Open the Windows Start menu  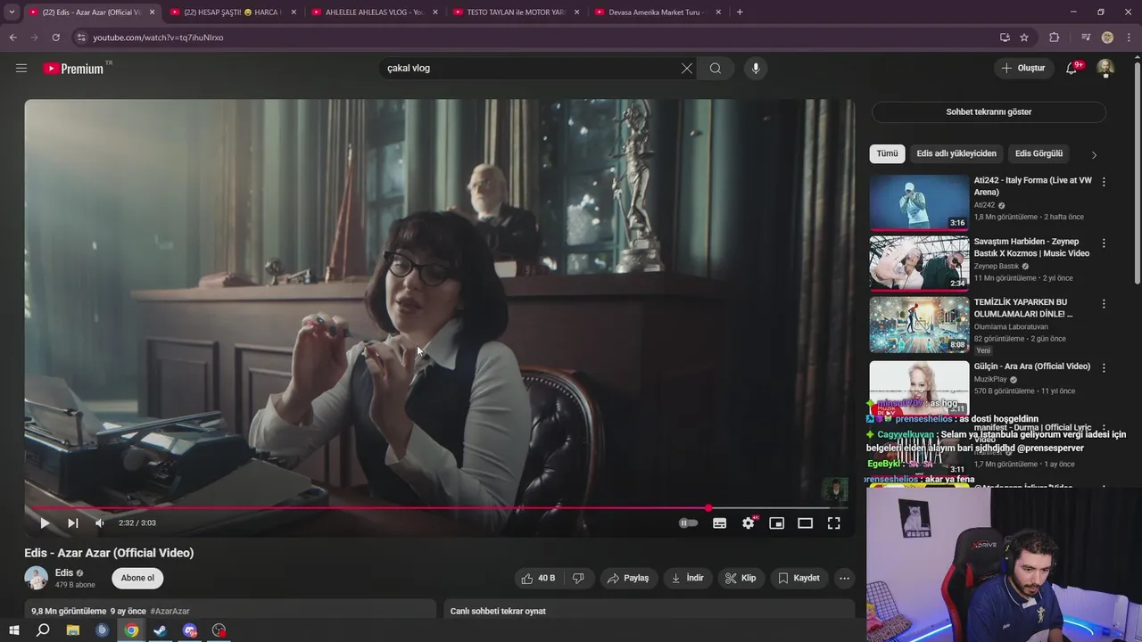13,630
